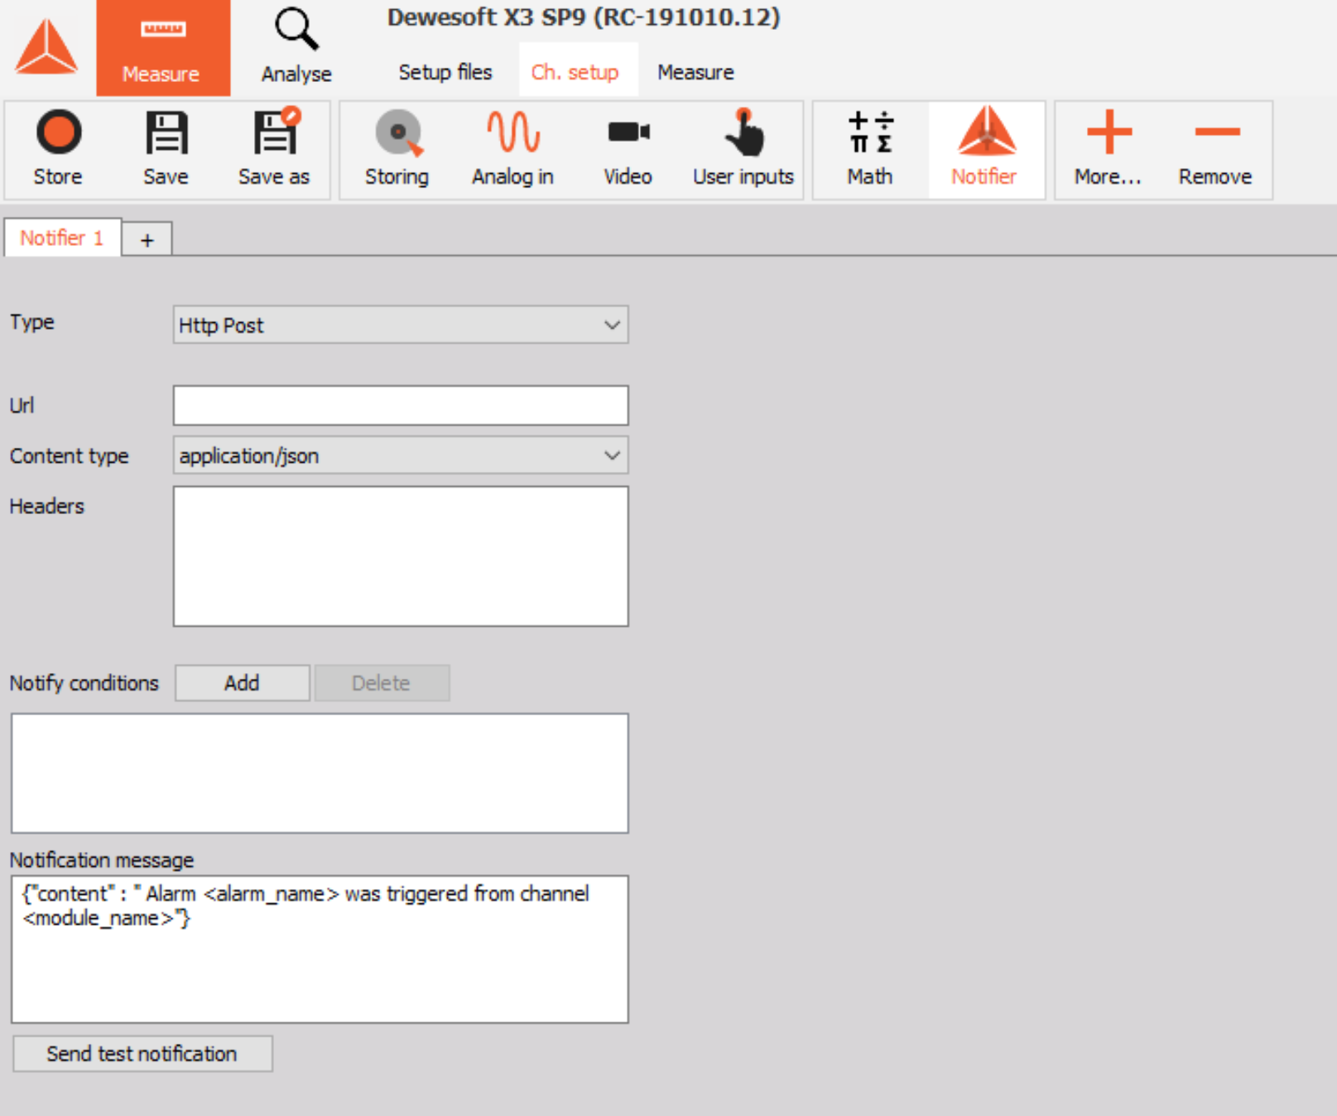The height and width of the screenshot is (1116, 1337).
Task: Click inside the Headers text box
Action: tap(401, 556)
